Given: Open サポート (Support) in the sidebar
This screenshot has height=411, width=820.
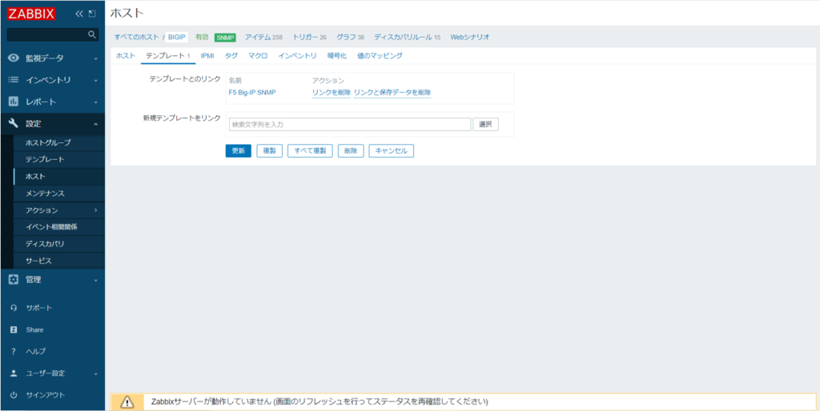Looking at the screenshot, I should (x=38, y=308).
